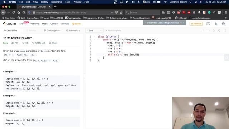Show the bookmarks overflow chevron
Viewport: 229px width, 129px height.
coord(226,18)
